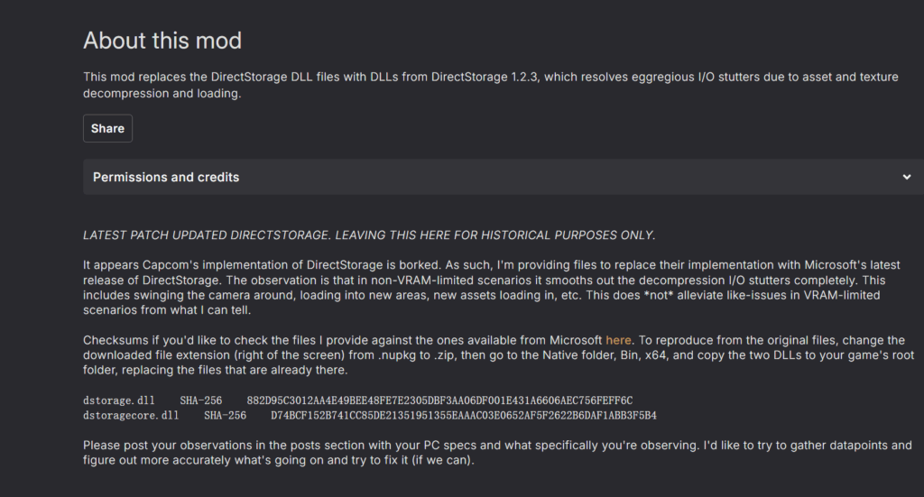Screen dimensions: 924x497
Task: Click SHA-256 label beside dstoragecore.dll
Action: 225,415
